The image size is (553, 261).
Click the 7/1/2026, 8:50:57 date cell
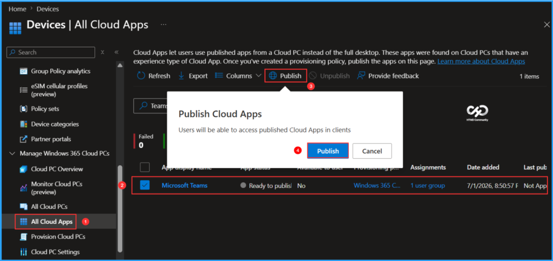[x=492, y=186]
